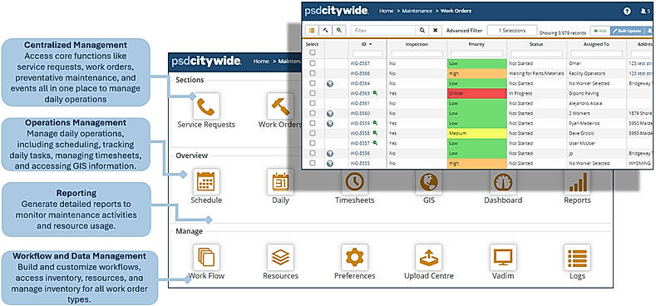Check the box for work order WO-8558
The height and width of the screenshot is (306, 656).
tap(312, 133)
